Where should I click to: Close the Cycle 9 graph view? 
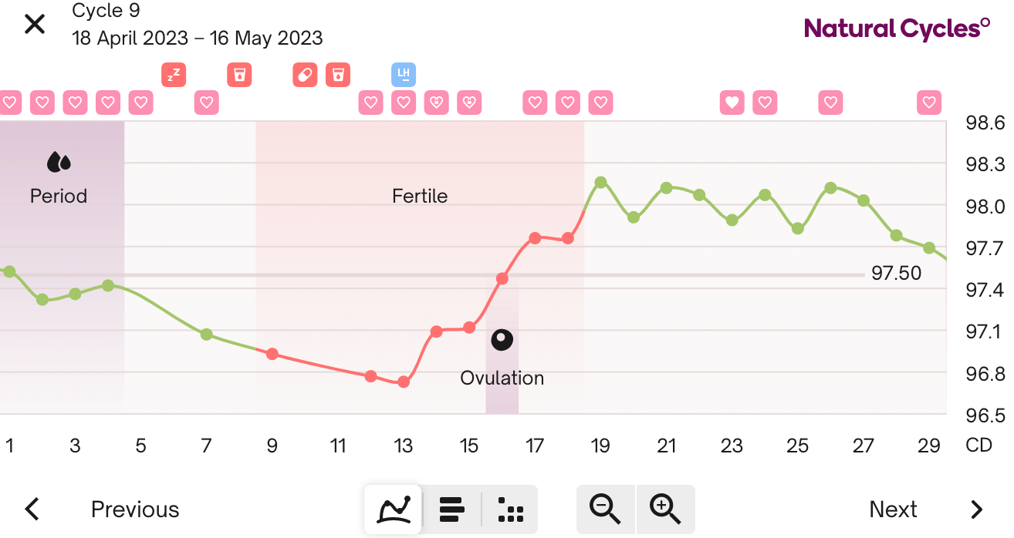pyautogui.click(x=35, y=24)
